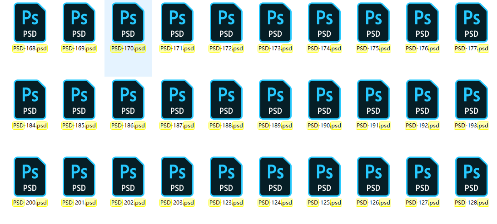The image size is (497, 224).
Task: Click the PSD-192.psd file icon
Action: 422,99
